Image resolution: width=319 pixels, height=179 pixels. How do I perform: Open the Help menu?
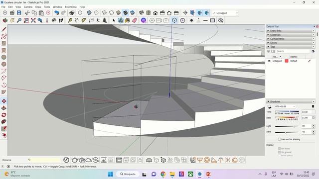[82, 7]
